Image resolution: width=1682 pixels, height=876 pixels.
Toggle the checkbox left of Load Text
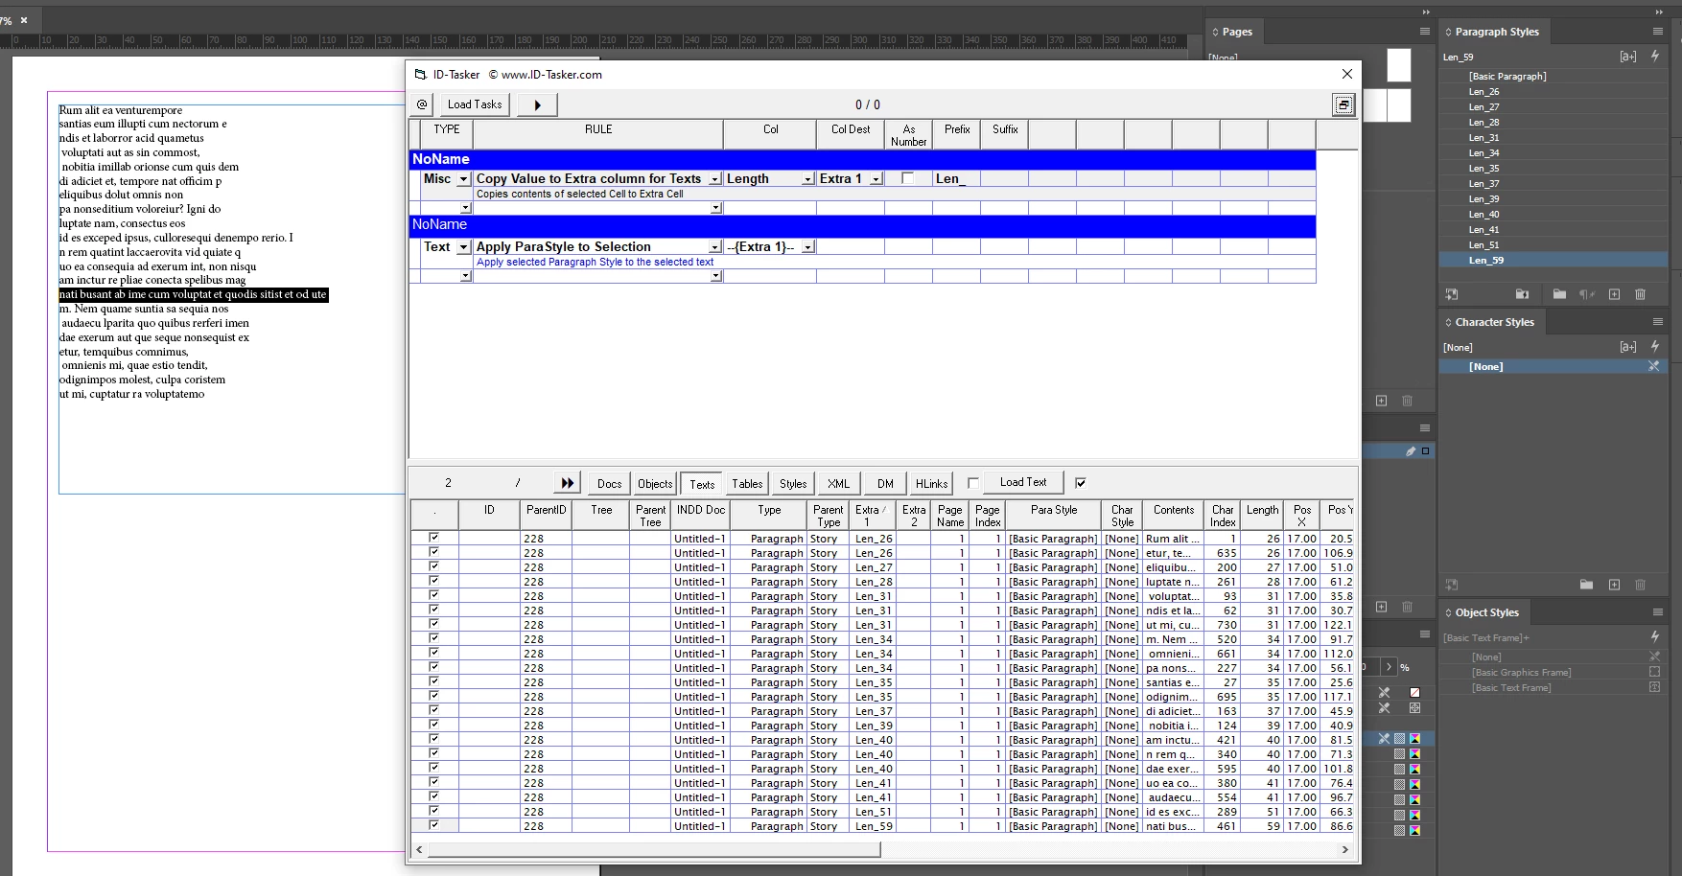click(x=972, y=483)
